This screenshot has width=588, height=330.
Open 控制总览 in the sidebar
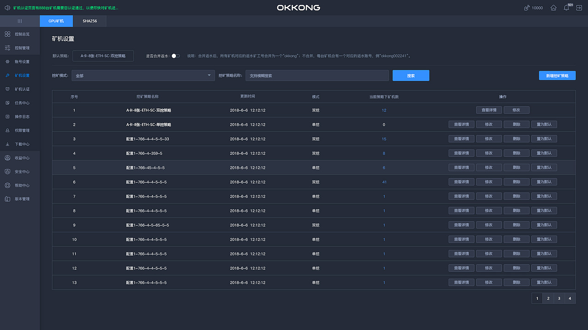pos(21,33)
